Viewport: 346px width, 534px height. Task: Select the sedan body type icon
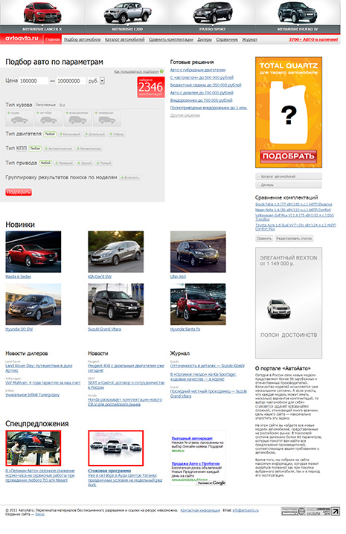tap(19, 118)
